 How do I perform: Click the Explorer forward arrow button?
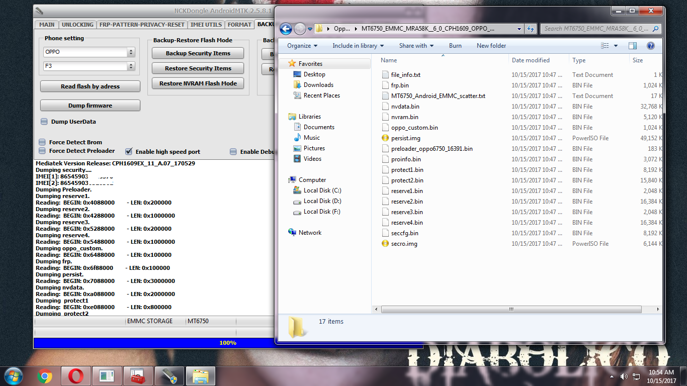pos(300,29)
